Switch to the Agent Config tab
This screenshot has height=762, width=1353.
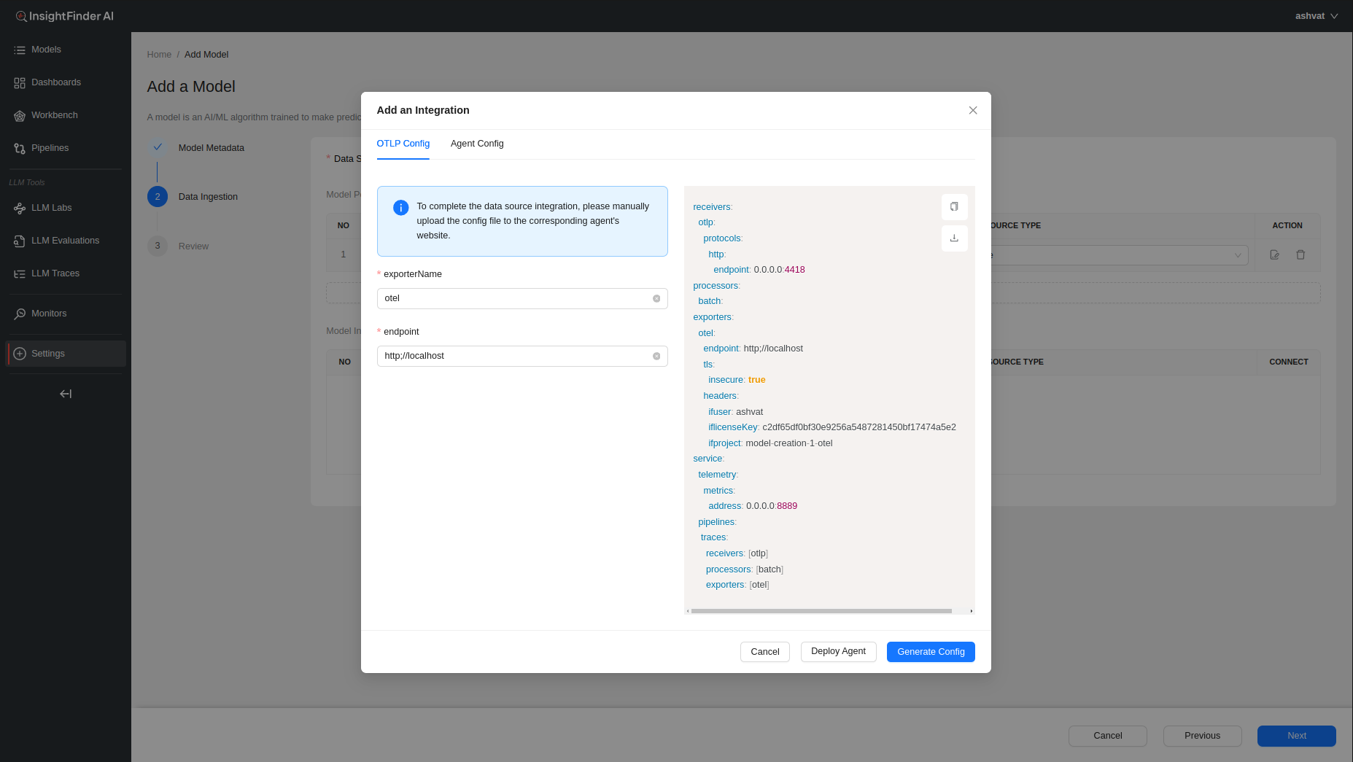477,144
